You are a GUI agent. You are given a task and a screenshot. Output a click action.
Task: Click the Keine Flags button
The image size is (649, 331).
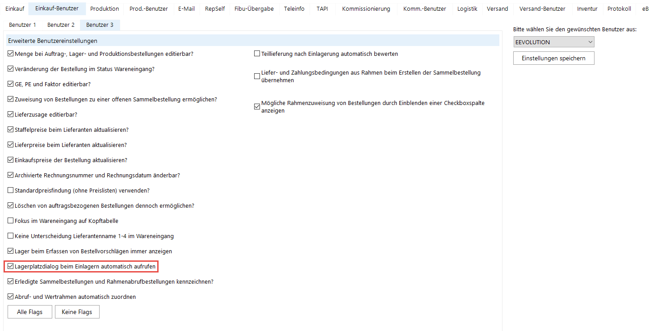click(x=77, y=312)
